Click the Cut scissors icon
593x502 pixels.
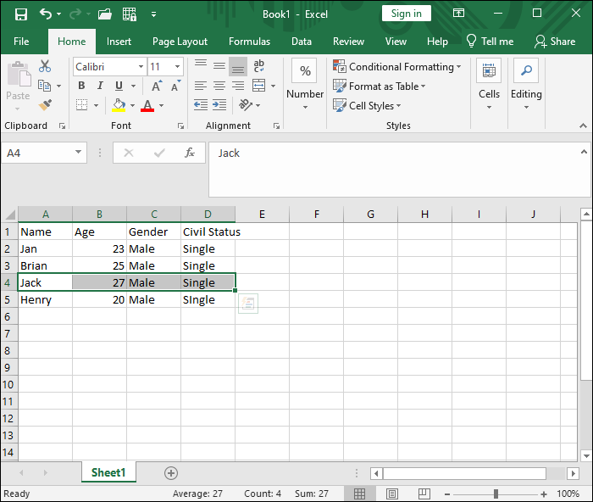coord(45,66)
